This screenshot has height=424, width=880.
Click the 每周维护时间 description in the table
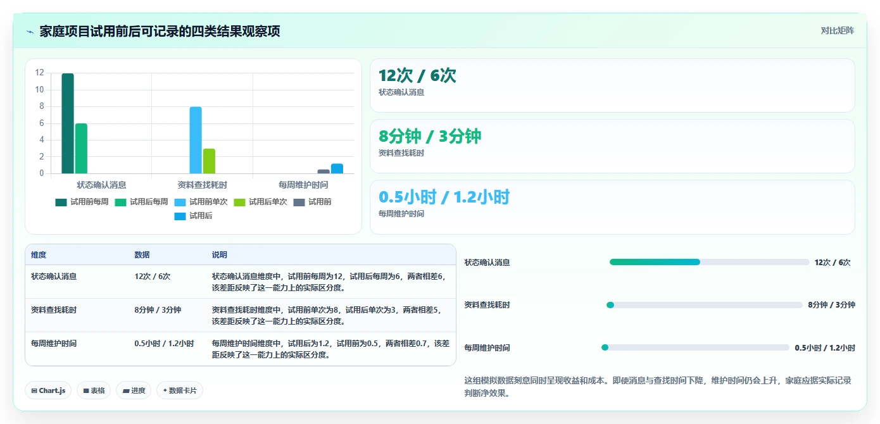330,349
